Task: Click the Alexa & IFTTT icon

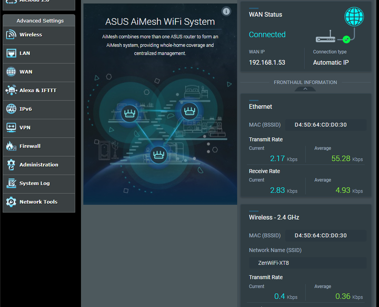Action: [11, 90]
